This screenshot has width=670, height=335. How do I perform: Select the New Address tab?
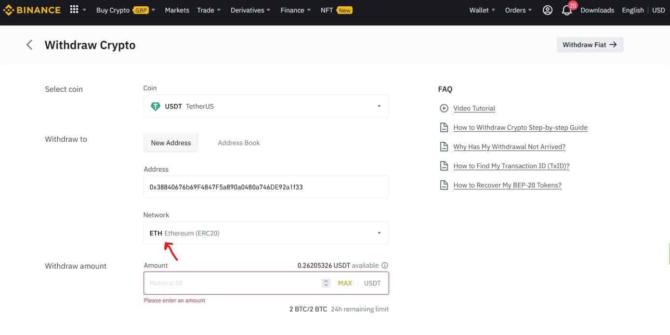(171, 143)
